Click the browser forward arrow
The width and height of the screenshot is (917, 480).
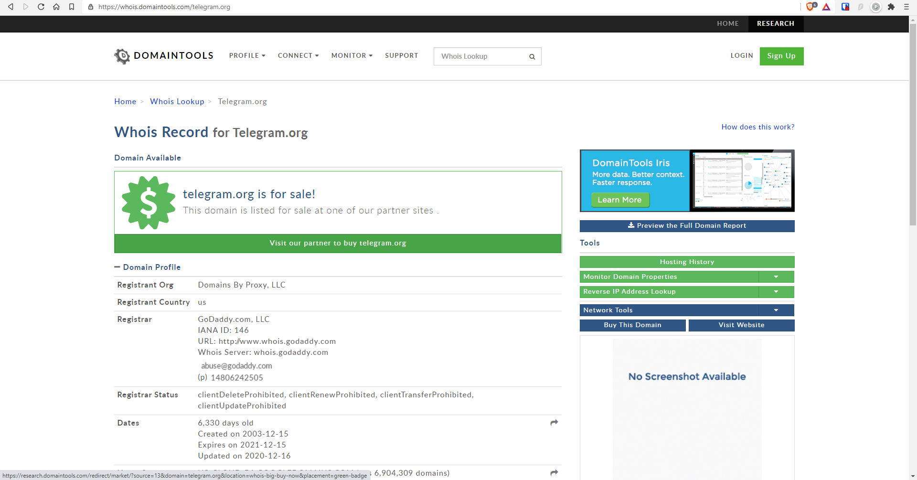[26, 7]
